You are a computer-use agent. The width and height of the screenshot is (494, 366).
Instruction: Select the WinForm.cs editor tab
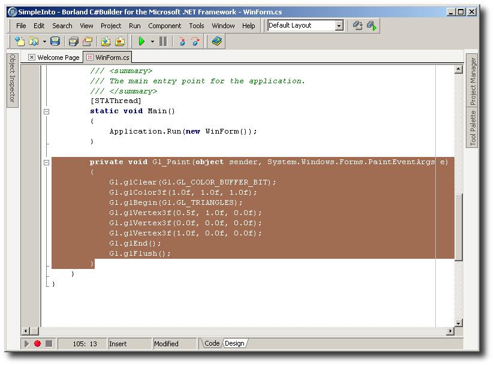(x=108, y=58)
